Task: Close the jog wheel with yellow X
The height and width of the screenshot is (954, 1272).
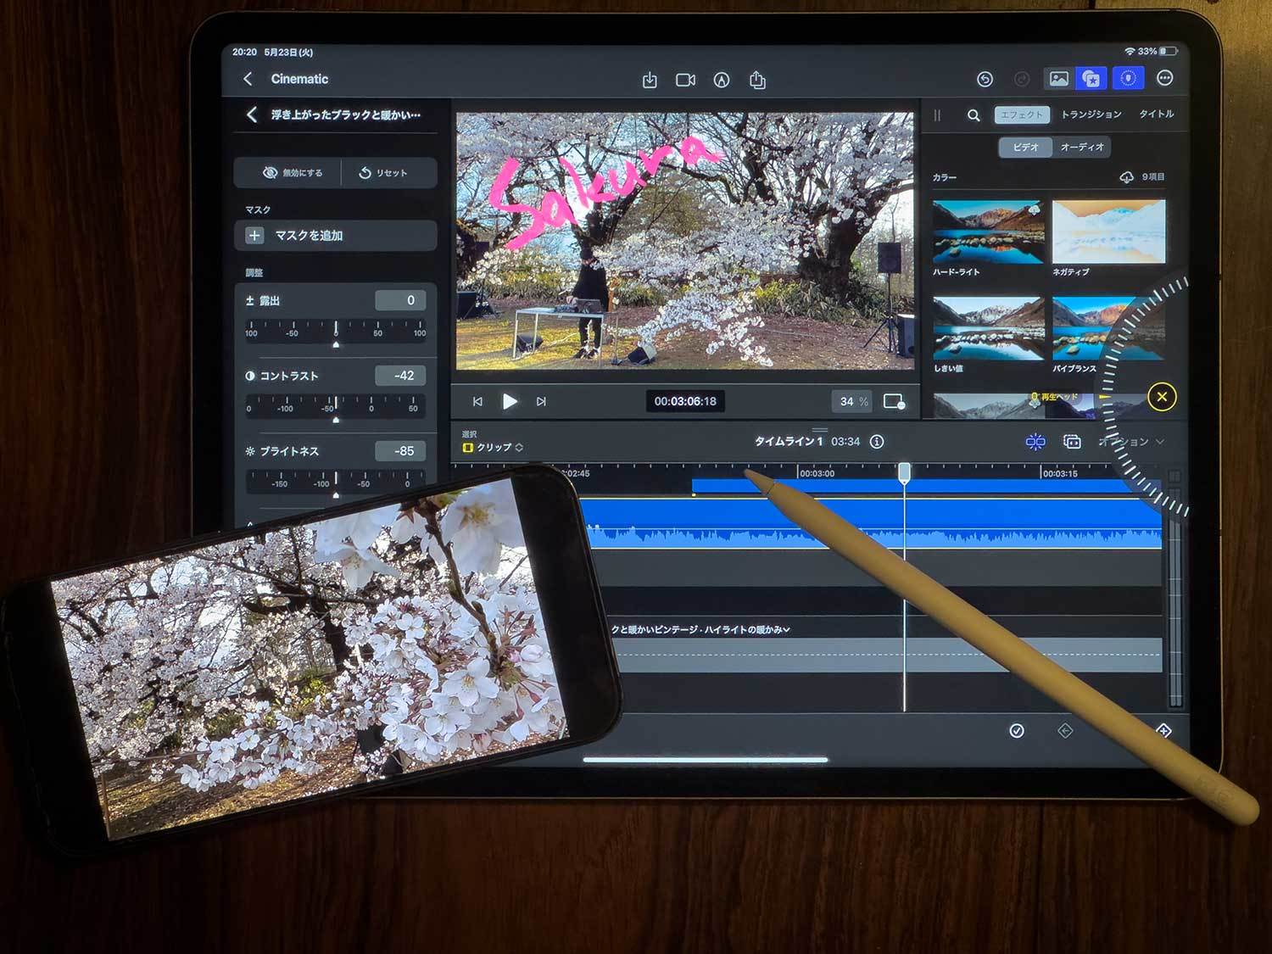Action: (1162, 396)
